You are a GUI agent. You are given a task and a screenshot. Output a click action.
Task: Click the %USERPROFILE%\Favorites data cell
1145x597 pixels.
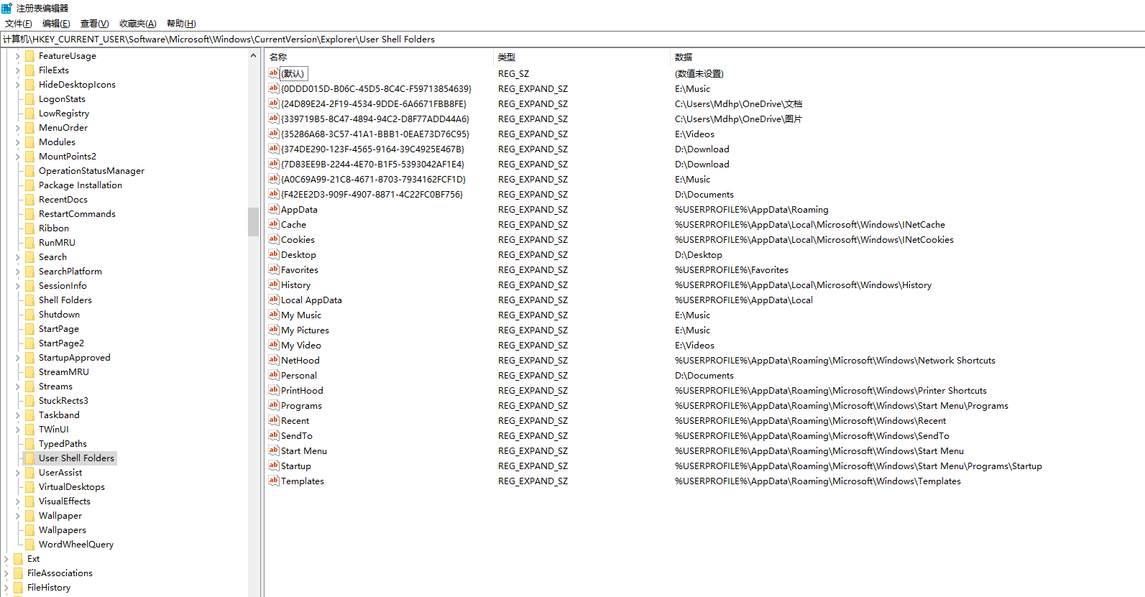732,269
